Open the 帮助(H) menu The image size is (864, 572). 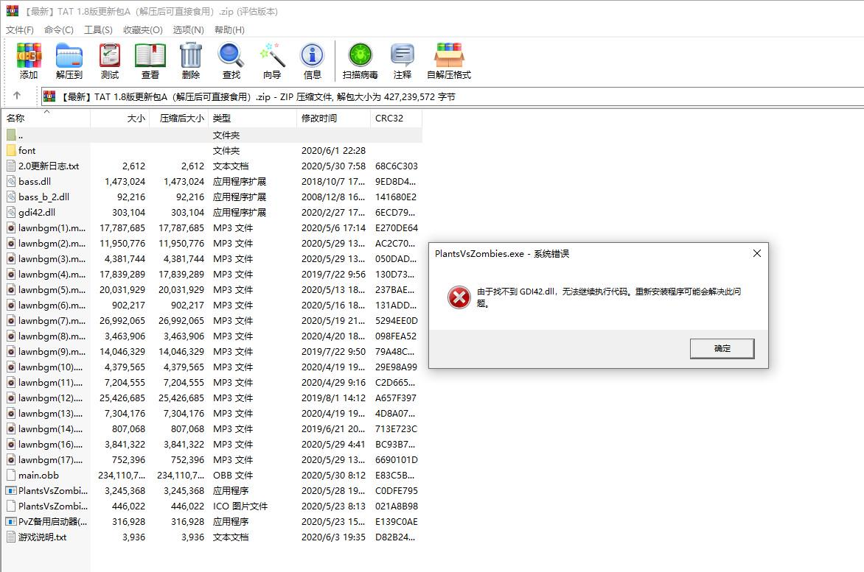[229, 29]
